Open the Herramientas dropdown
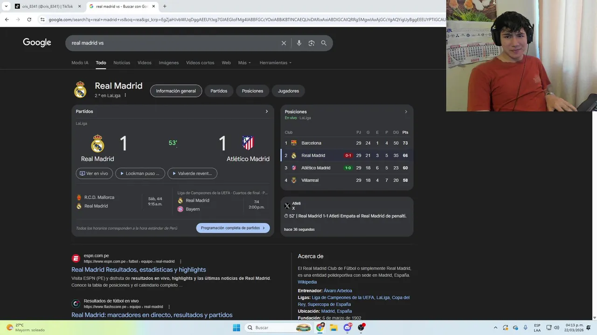 (x=276, y=63)
